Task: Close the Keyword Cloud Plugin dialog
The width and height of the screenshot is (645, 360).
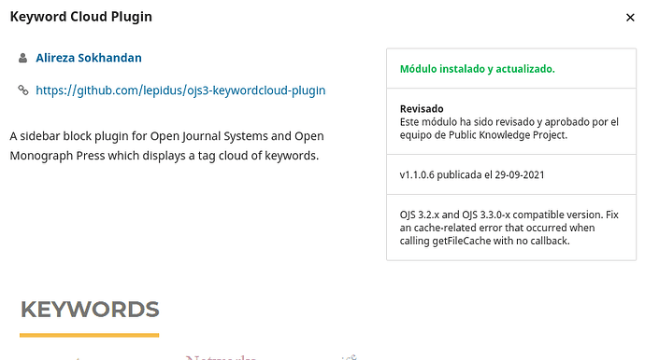Action: pyautogui.click(x=630, y=18)
